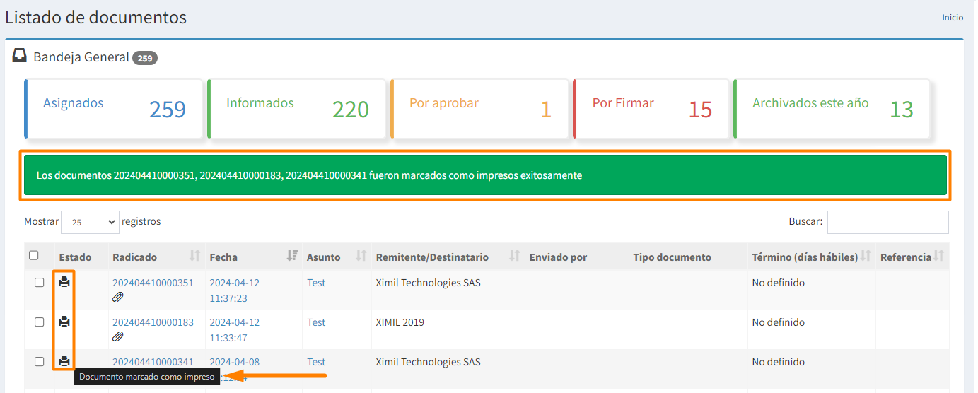Click printer icon for document 202404410000351

click(x=64, y=282)
